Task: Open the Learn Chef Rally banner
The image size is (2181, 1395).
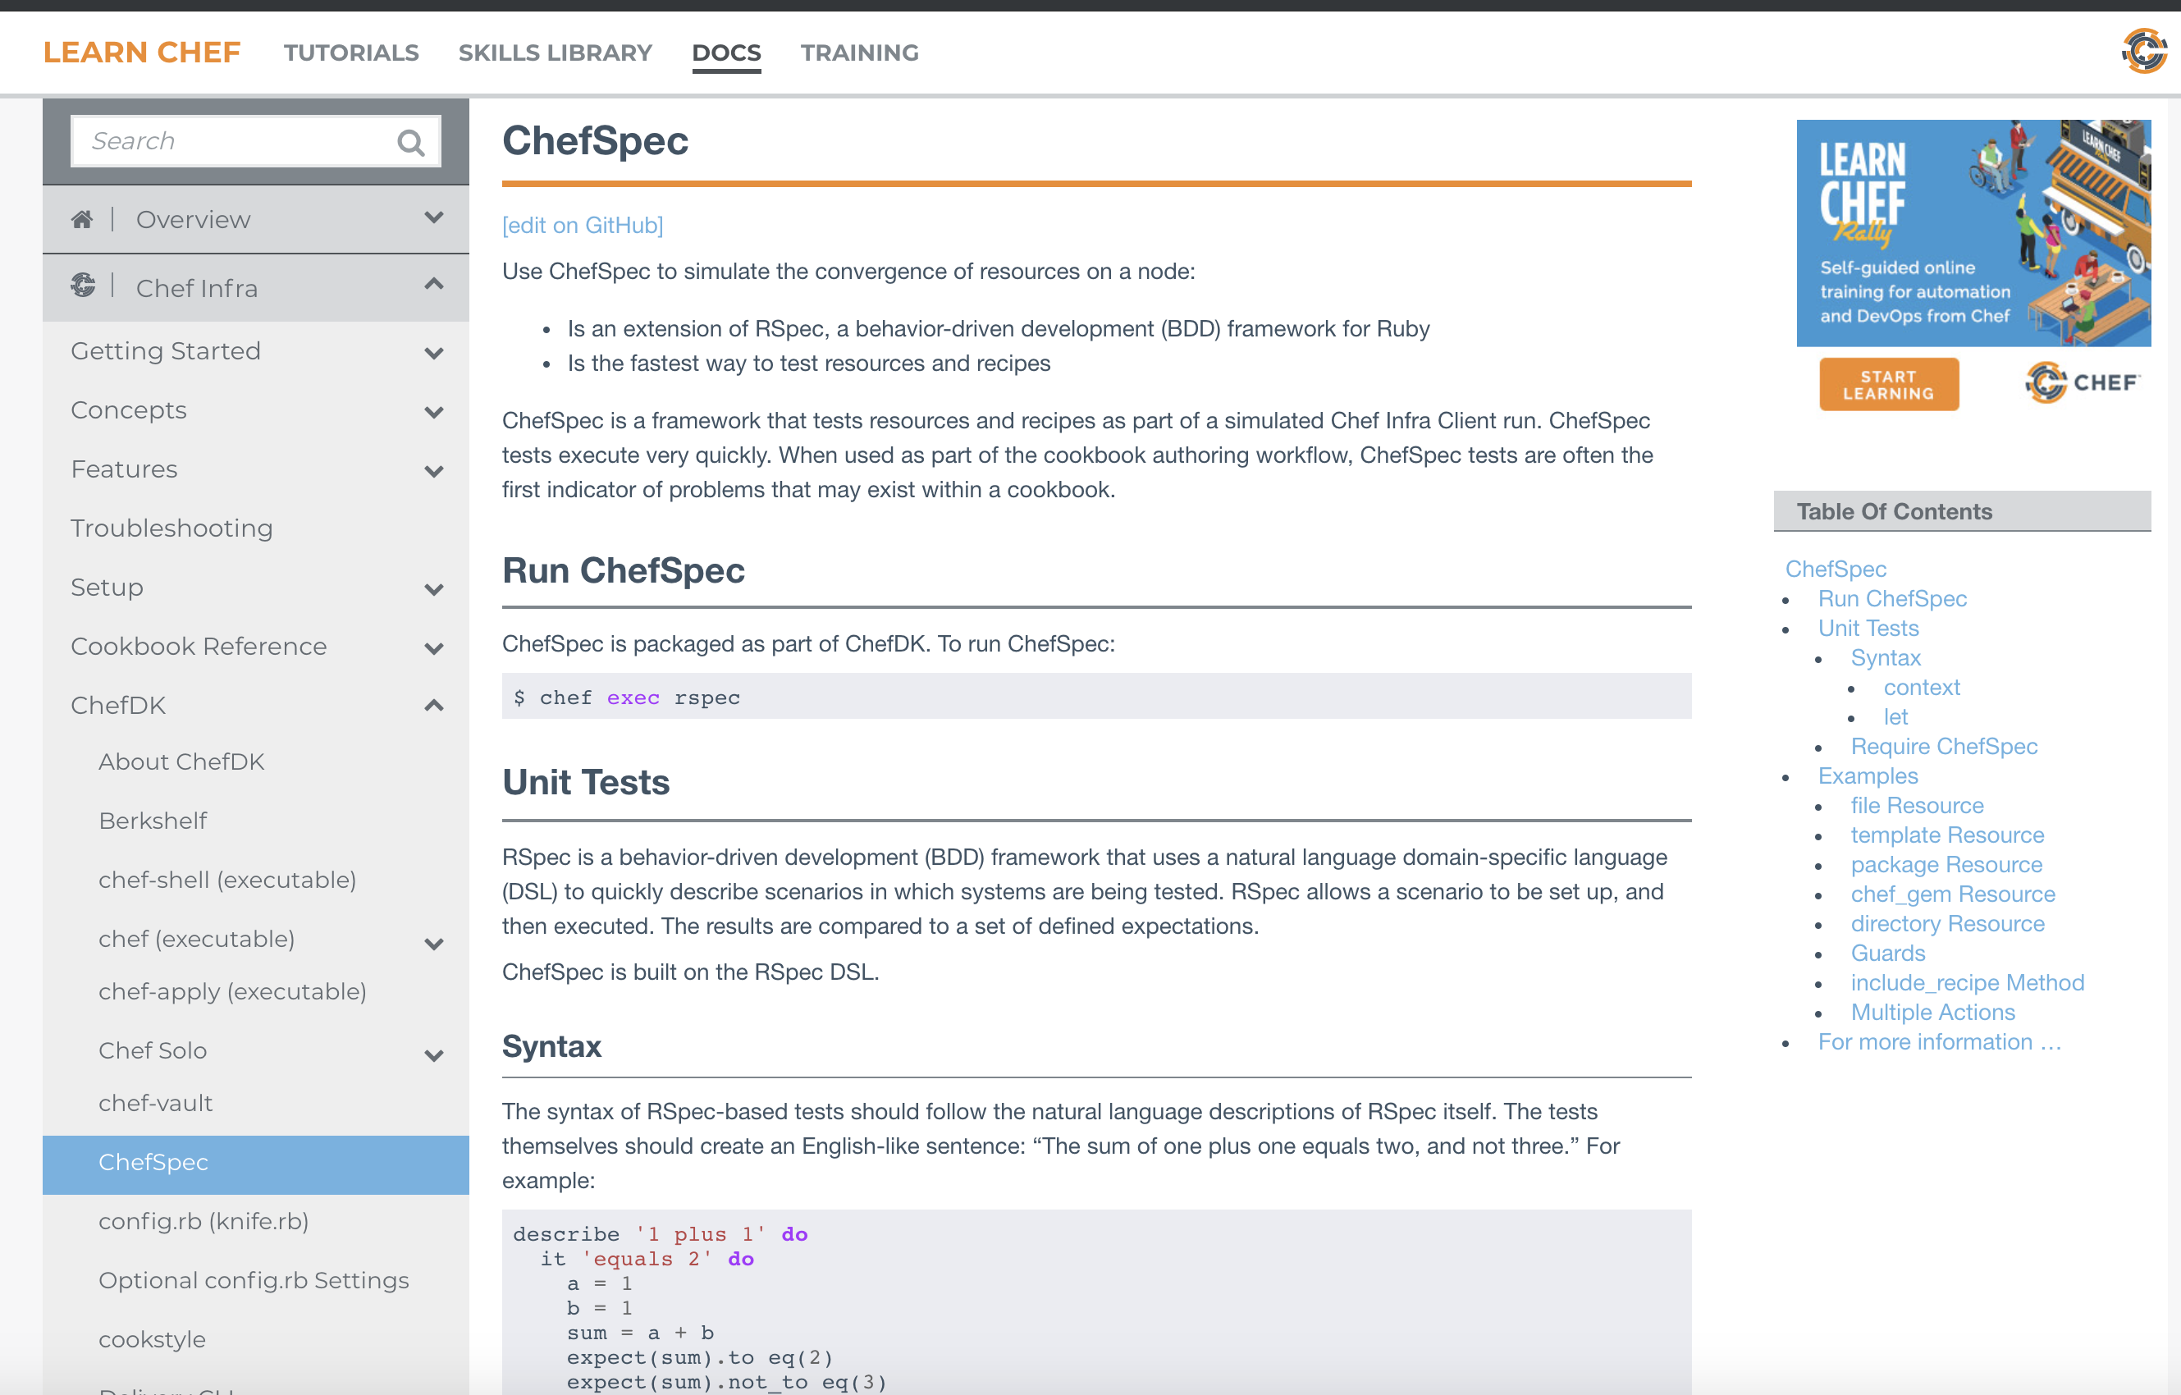Action: (x=1973, y=233)
